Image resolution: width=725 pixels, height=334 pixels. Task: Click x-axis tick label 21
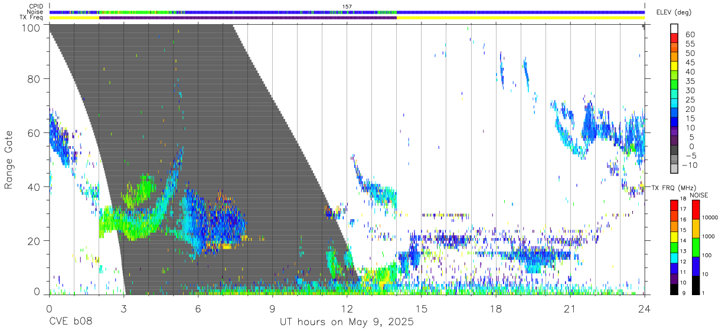570,308
